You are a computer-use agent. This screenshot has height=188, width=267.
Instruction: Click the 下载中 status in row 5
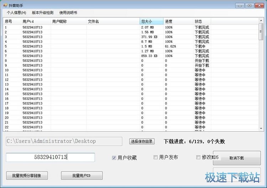pos(200,46)
